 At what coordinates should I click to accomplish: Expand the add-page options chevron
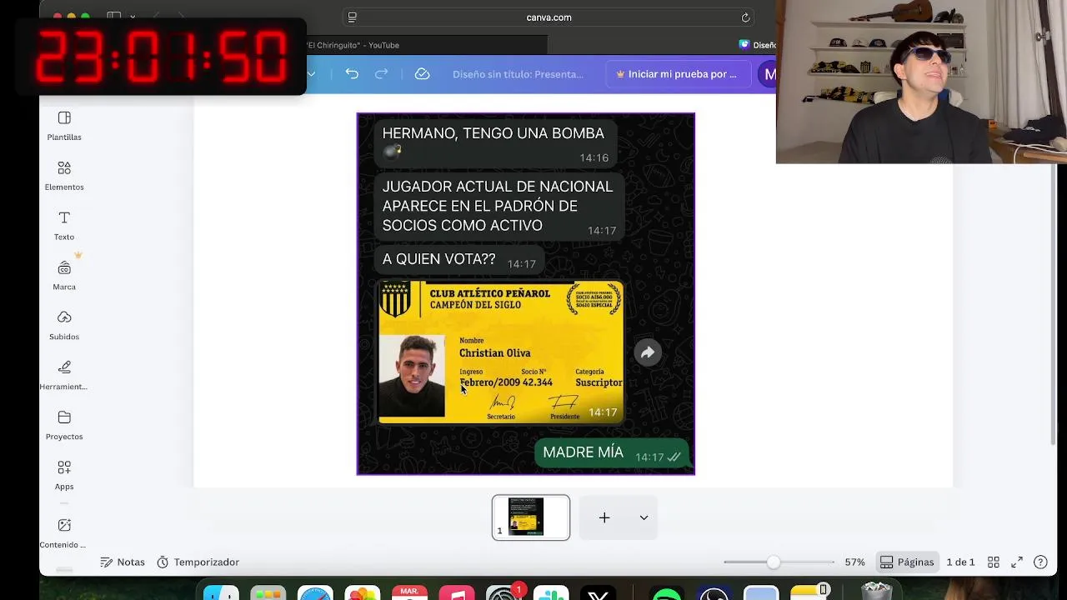tap(644, 517)
